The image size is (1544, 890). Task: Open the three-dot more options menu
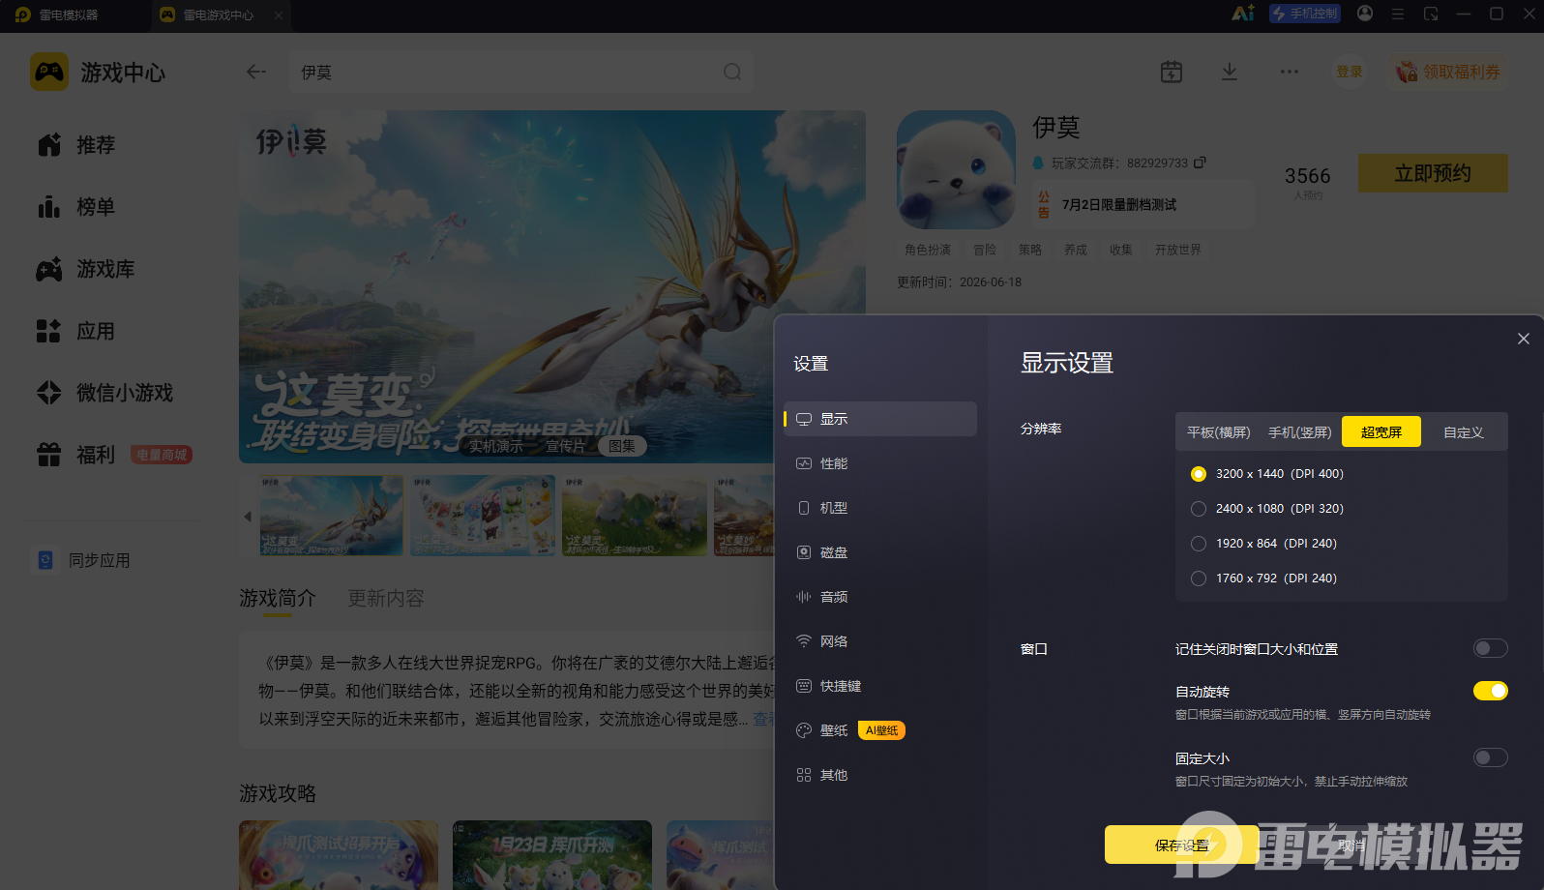pyautogui.click(x=1290, y=72)
